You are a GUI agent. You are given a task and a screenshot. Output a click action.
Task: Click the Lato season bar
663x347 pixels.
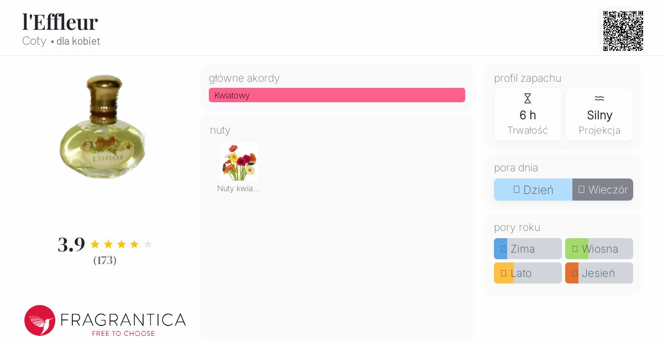point(528,273)
